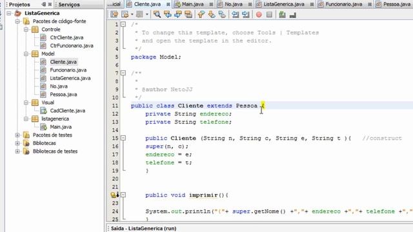This screenshot has width=413, height=232.
Task: Click the override annotation glyph at line 22
Action: 113,195
